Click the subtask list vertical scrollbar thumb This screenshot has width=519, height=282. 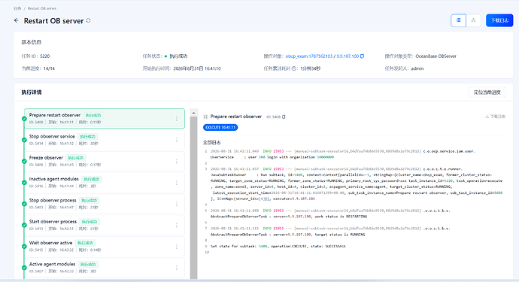click(x=193, y=198)
